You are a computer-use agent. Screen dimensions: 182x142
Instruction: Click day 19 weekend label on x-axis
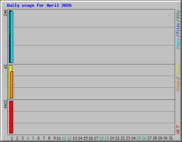coord(107,138)
